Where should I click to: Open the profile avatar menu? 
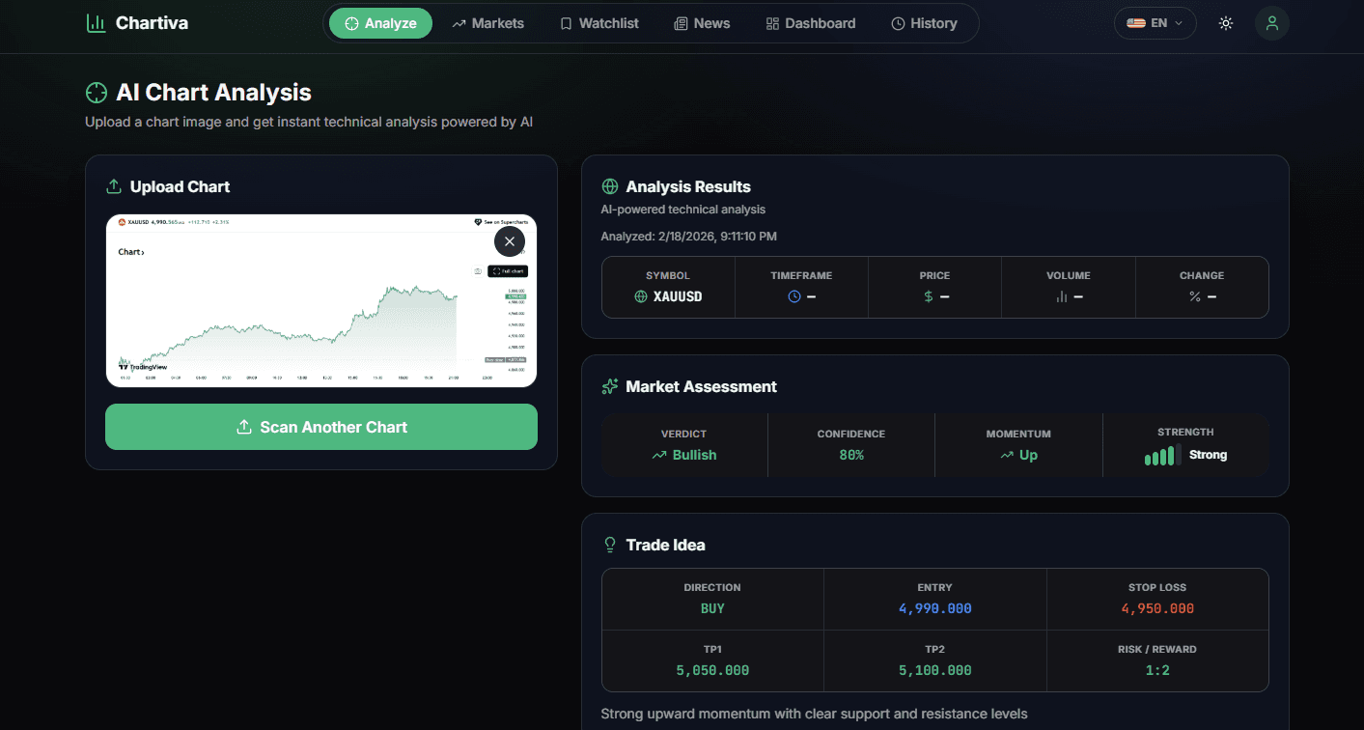[1271, 22]
